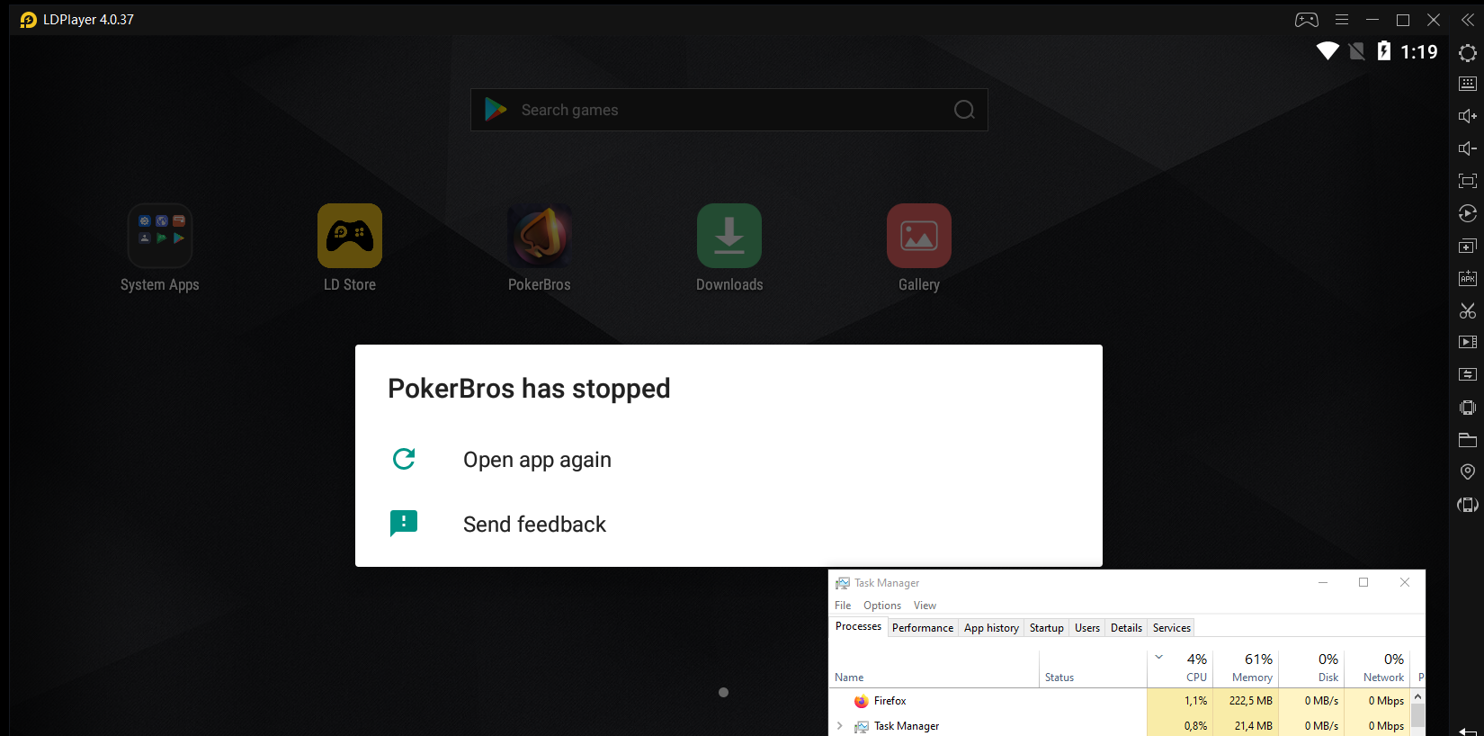Switch to the Users tab
1484x736 pixels.
(1087, 628)
